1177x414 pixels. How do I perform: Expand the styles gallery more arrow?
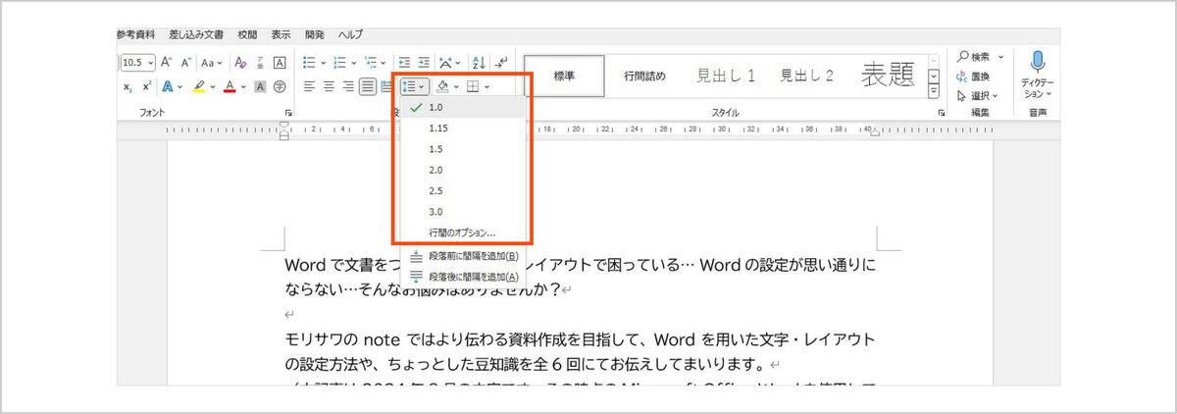tap(934, 93)
